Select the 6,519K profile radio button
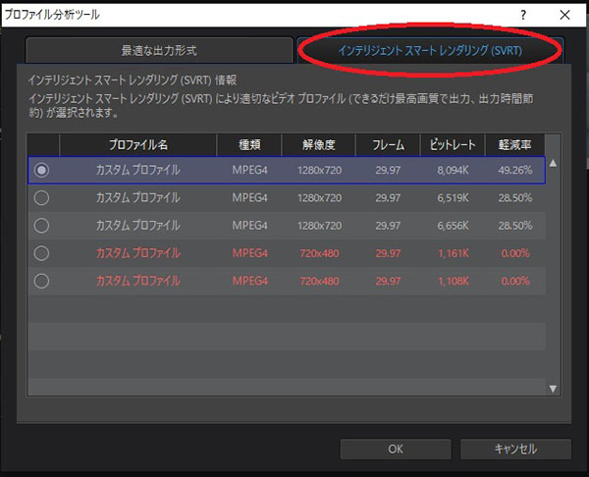589x477 pixels. coord(41,197)
